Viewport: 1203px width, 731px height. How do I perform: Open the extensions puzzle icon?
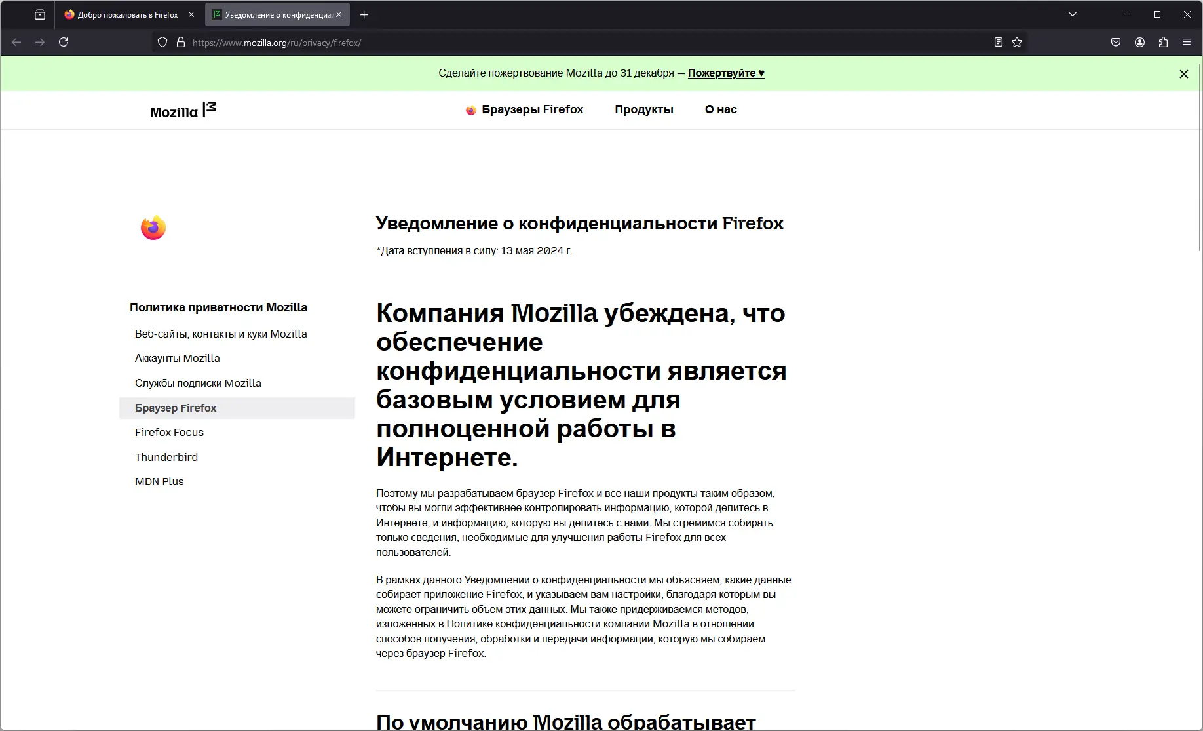(x=1163, y=42)
